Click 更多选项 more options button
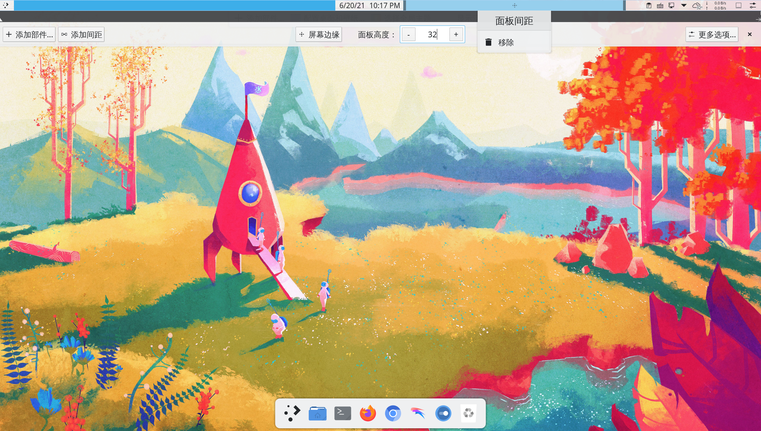761x431 pixels. tap(712, 34)
